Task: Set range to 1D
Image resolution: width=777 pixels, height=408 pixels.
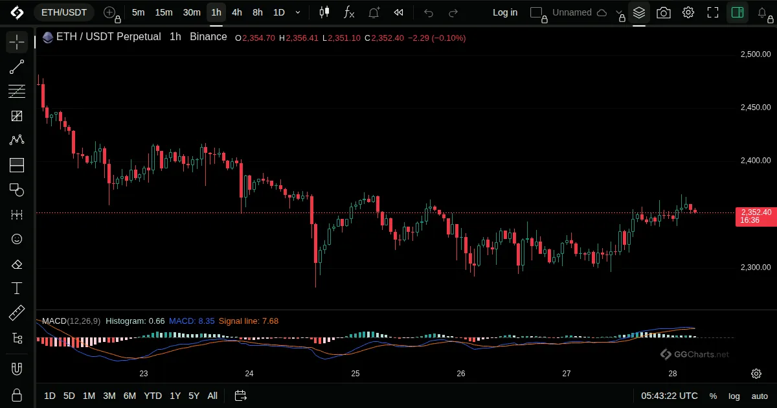Action: coord(50,396)
